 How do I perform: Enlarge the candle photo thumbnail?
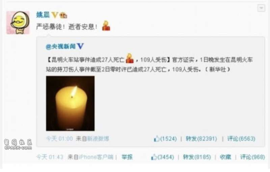click(x=70, y=103)
